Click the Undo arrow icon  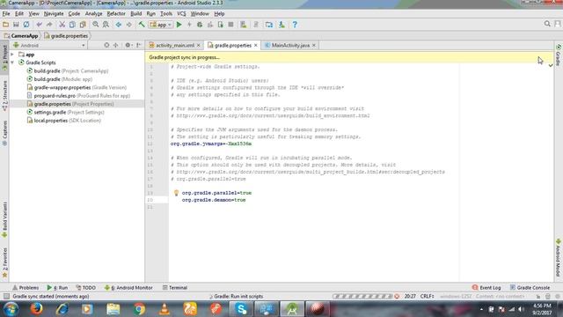(x=39, y=25)
